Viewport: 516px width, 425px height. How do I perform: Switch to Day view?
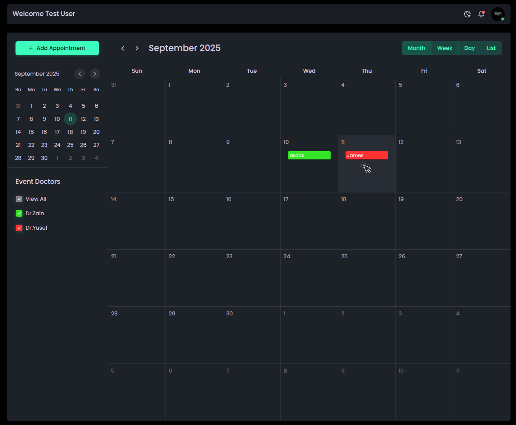469,48
